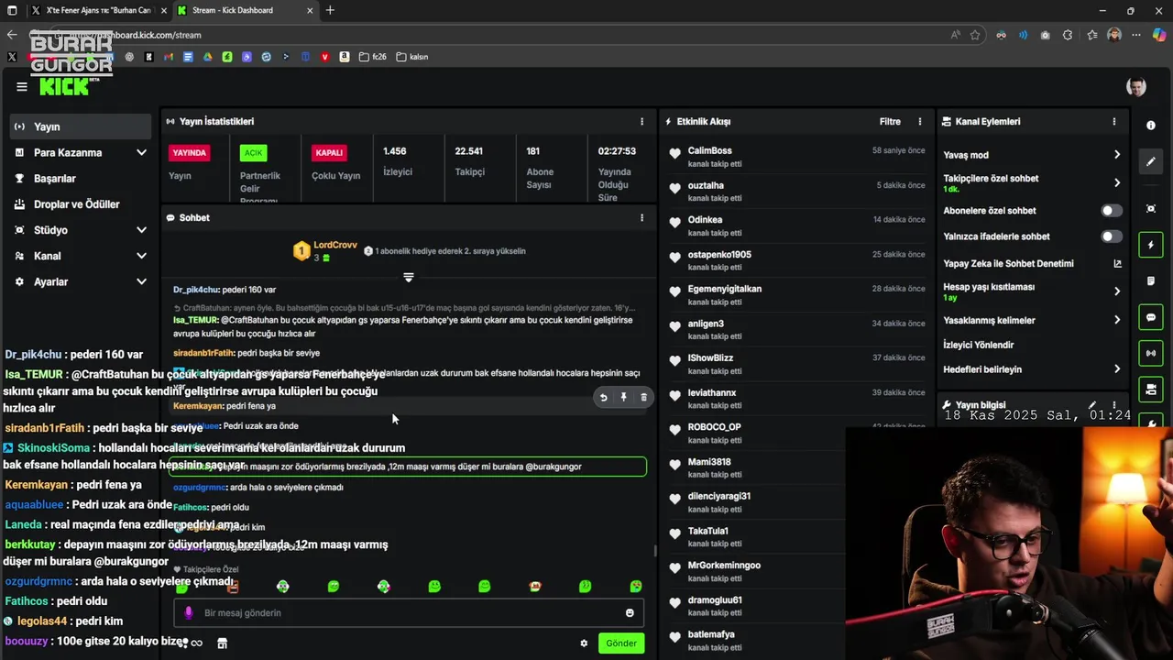
Task: Select Yayın in the left sidebar
Action: [82, 126]
